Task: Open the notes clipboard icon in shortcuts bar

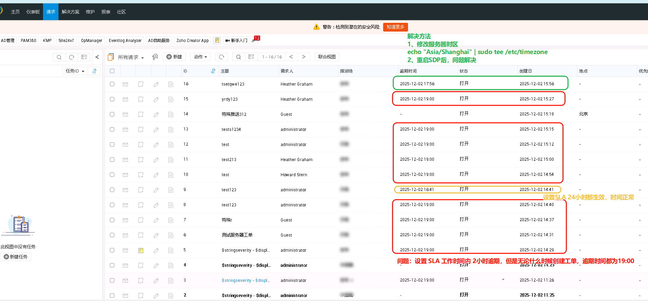Action: (217, 40)
